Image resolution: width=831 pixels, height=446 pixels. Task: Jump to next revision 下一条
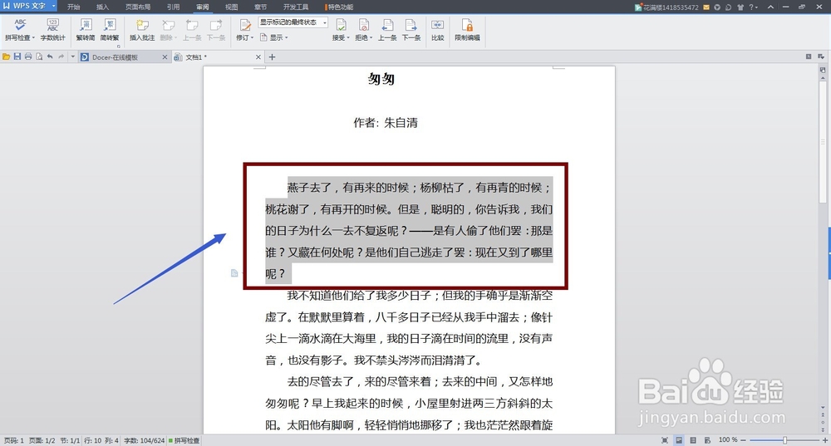(411, 30)
